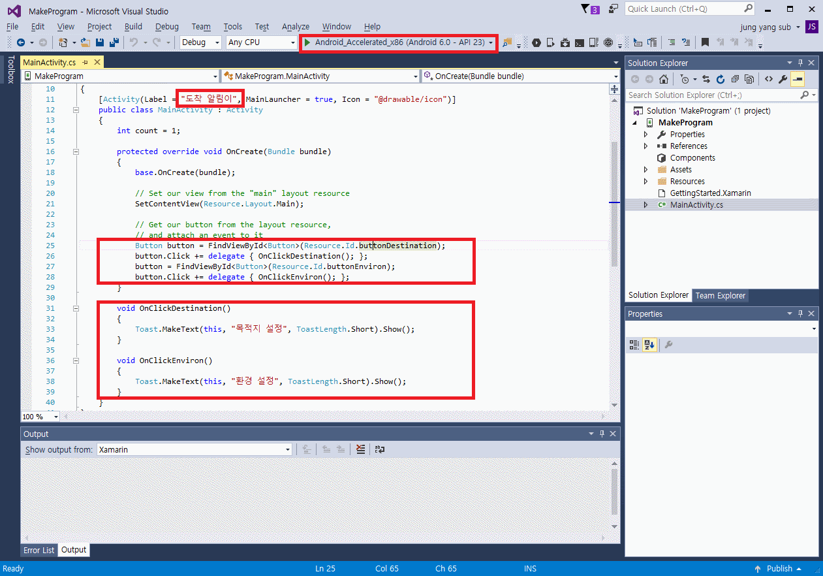Image resolution: width=823 pixels, height=576 pixels.
Task: Open the Android_Accelerated_x86 device dropdown arrow
Action: pyautogui.click(x=491, y=42)
